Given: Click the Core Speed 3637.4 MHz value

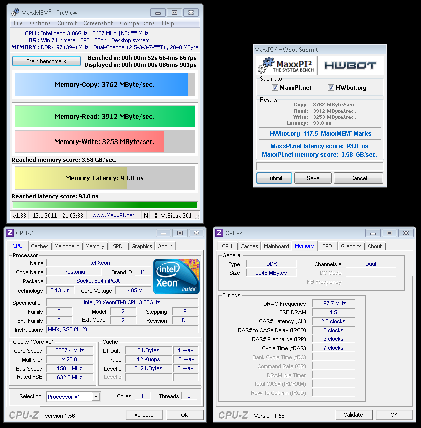Looking at the screenshot, I should 70,350.
